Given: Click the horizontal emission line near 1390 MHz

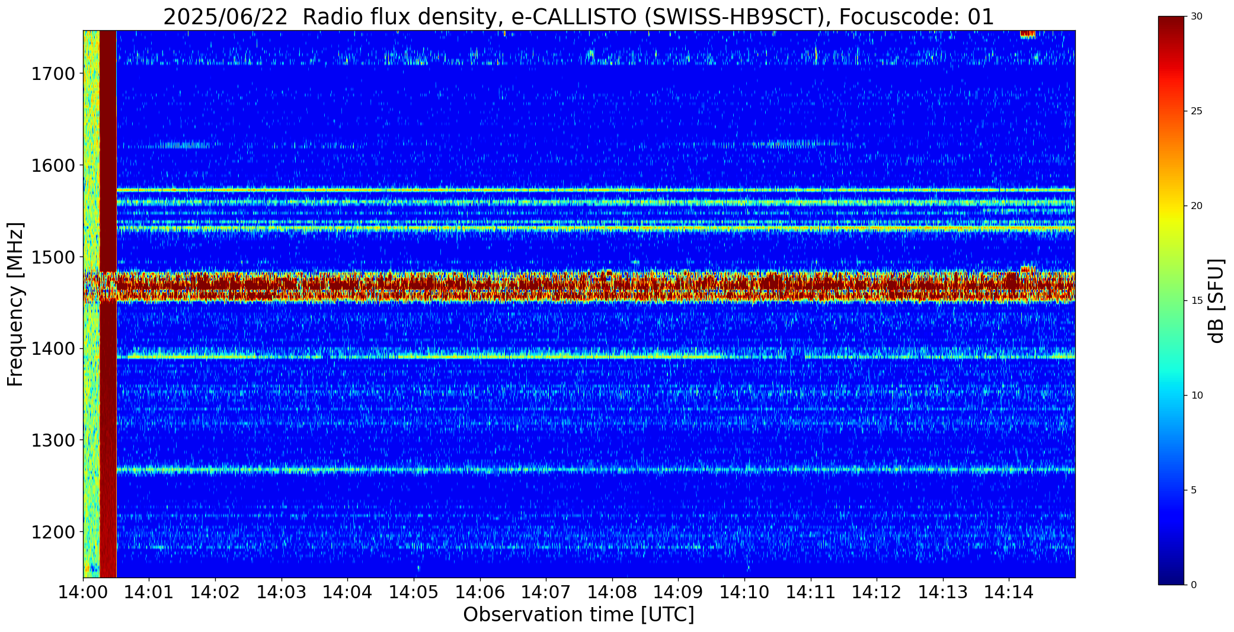Looking at the screenshot, I should pyautogui.click(x=596, y=357).
